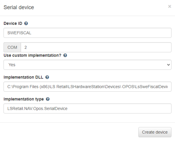Click the Implementation type label text

point(24,99)
